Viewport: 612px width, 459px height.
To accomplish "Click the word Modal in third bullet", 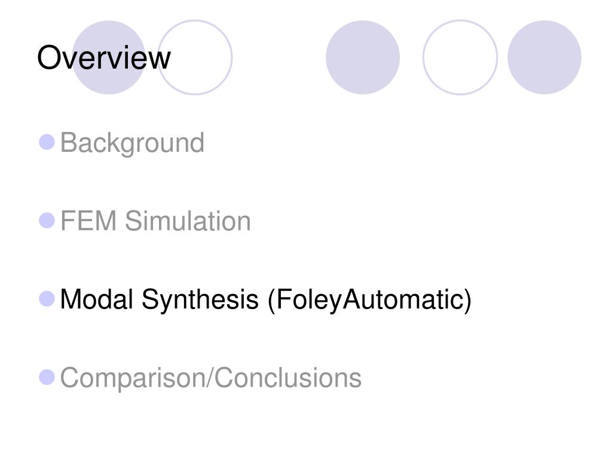I will click(x=96, y=299).
